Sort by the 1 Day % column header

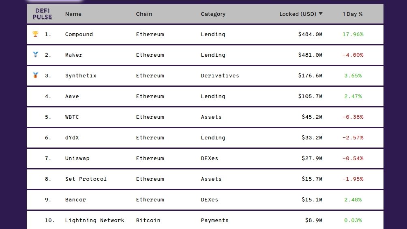pos(353,14)
